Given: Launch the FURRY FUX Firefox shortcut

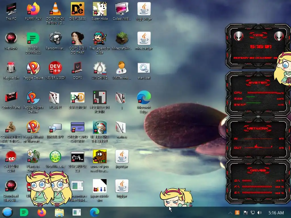Looking at the screenshot, I should pos(33,11).
